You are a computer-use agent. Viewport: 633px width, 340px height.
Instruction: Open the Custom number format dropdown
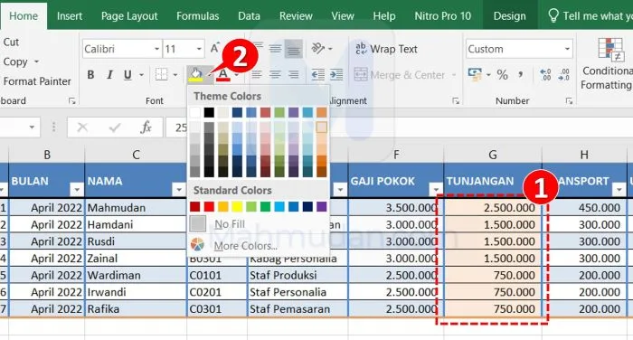(567, 49)
